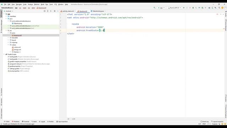Click the Sync Project with Gradle Files icon
The image size is (227, 128).
click(x=209, y=8)
